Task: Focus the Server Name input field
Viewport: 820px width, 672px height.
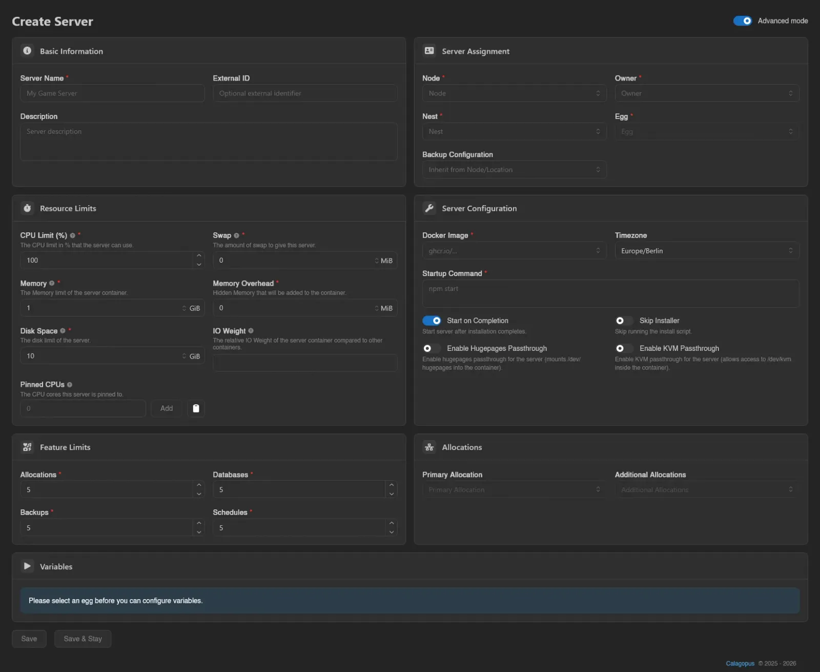Action: tap(112, 93)
